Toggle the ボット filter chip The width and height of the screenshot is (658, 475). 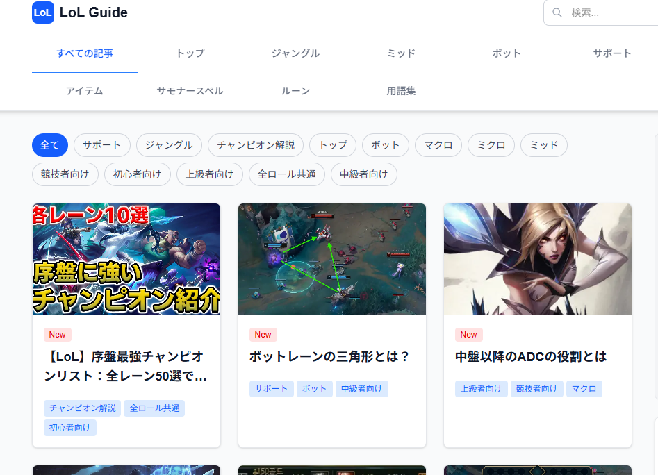pos(385,145)
